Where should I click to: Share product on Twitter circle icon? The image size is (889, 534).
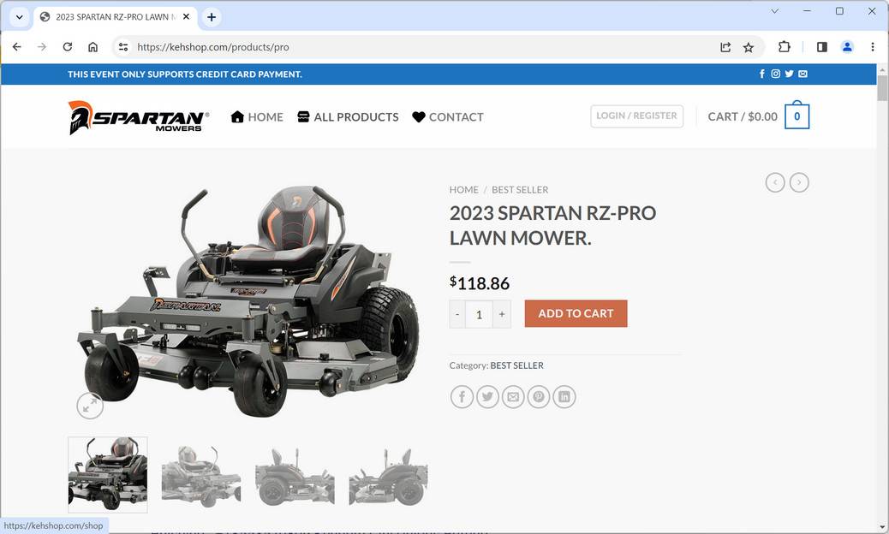pos(487,397)
